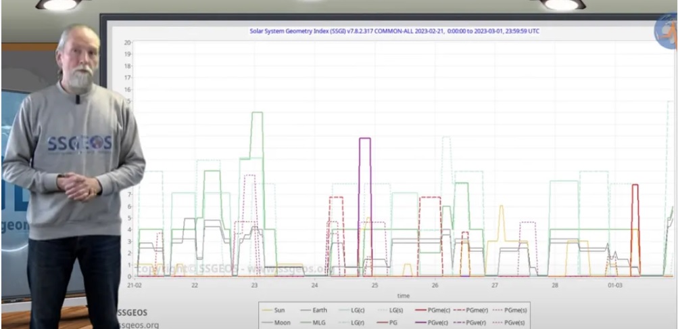Click the tall purple peak near date 25
Image resolution: width=678 pixels, height=329 pixels.
pyautogui.click(x=365, y=139)
